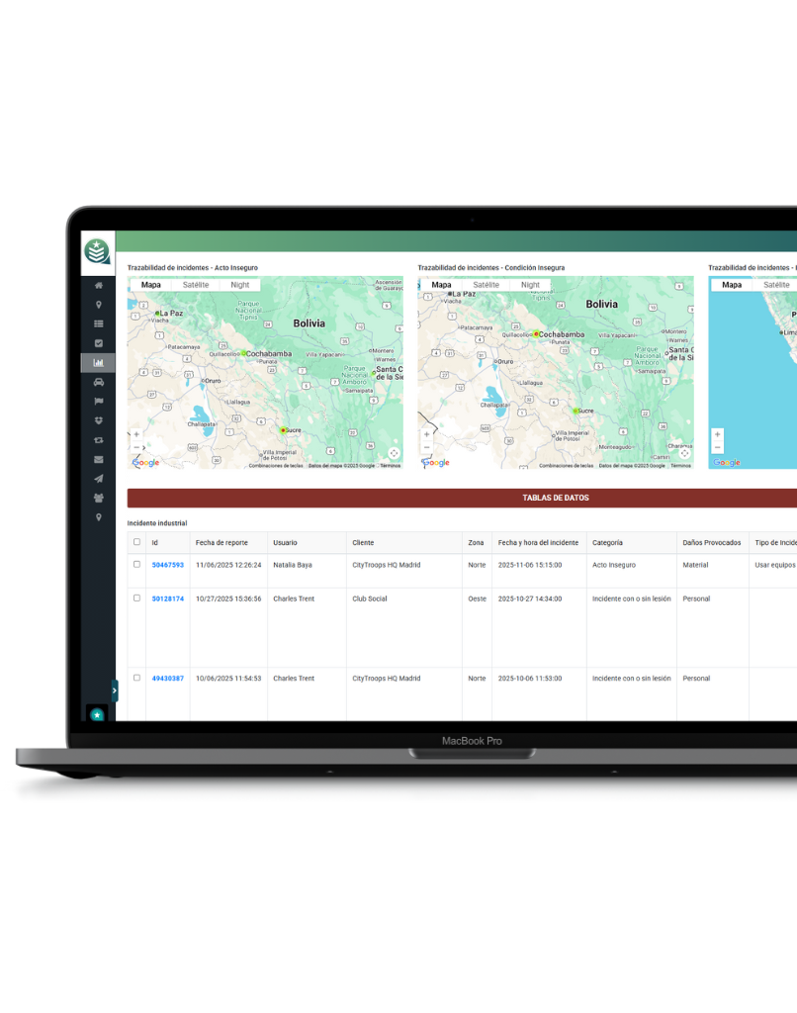Click the 'Club Social' client cell

click(x=370, y=599)
